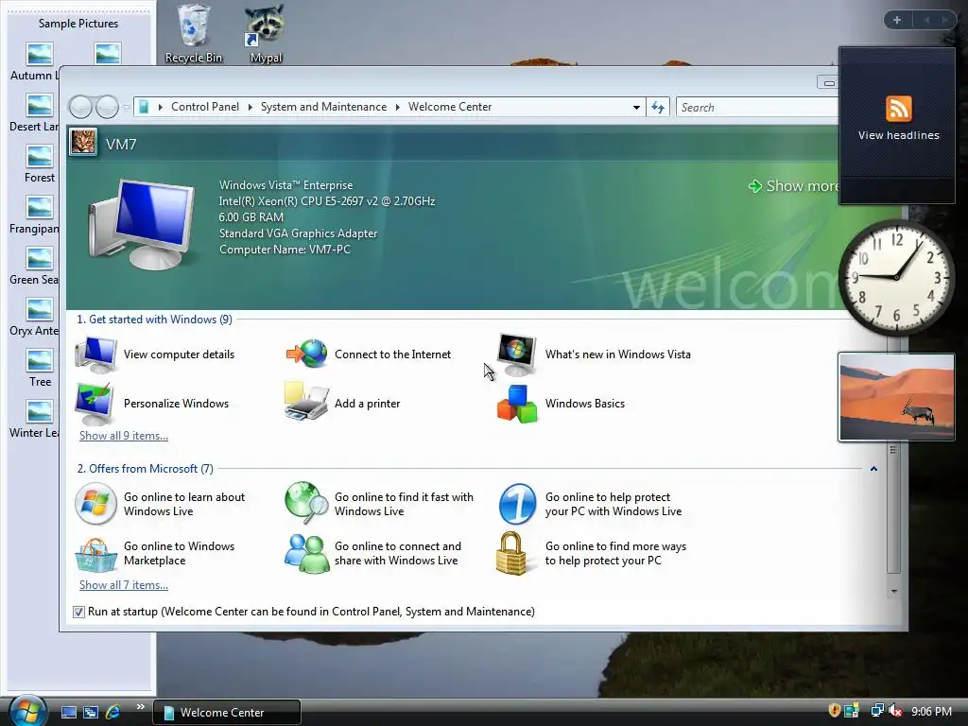Toggle the Run at startup checkbox
This screenshot has height=726, width=968.
78,612
